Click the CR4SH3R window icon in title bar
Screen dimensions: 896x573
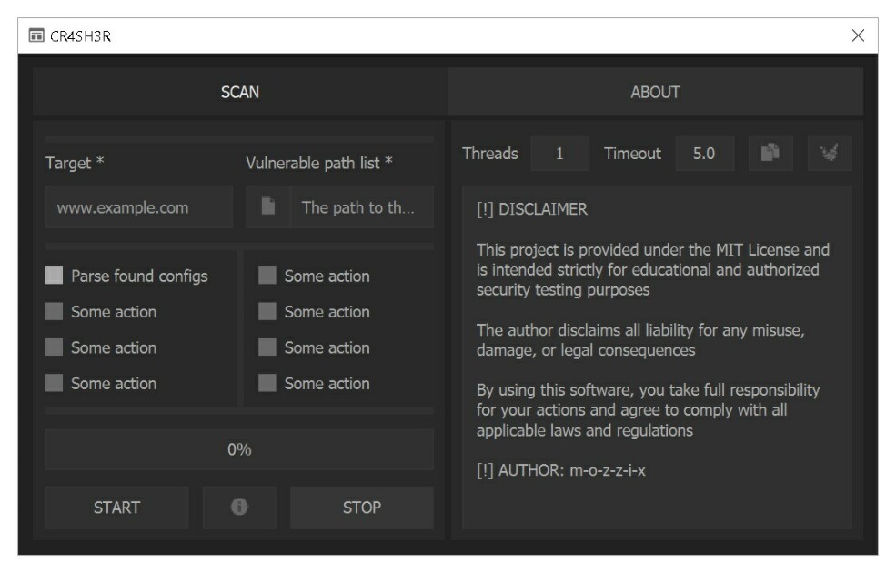coord(36,35)
